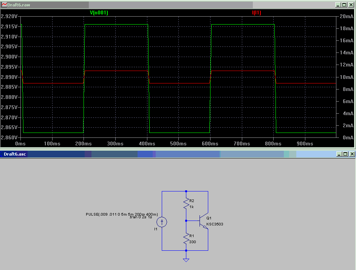Image resolution: width=356 pixels, height=270 pixels.
Task: Click the PULSE source parameter text
Action: click(x=122, y=214)
